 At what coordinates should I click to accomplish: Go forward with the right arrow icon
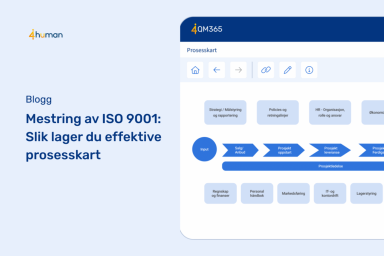coord(238,70)
